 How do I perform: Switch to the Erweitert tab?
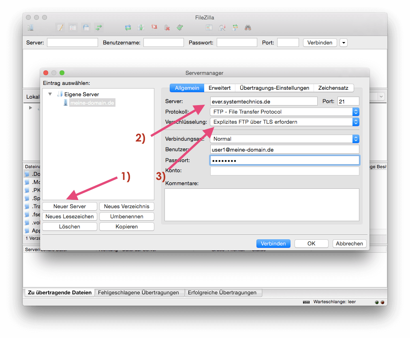[219, 88]
